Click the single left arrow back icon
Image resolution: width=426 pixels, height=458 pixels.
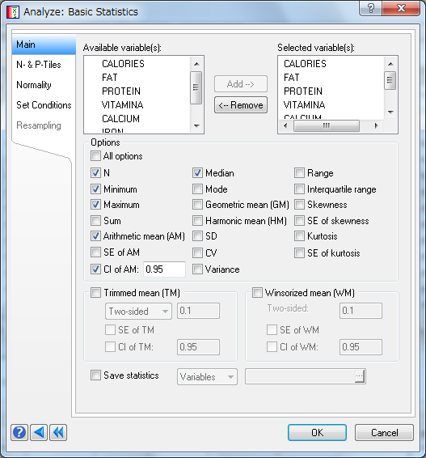[x=39, y=432]
